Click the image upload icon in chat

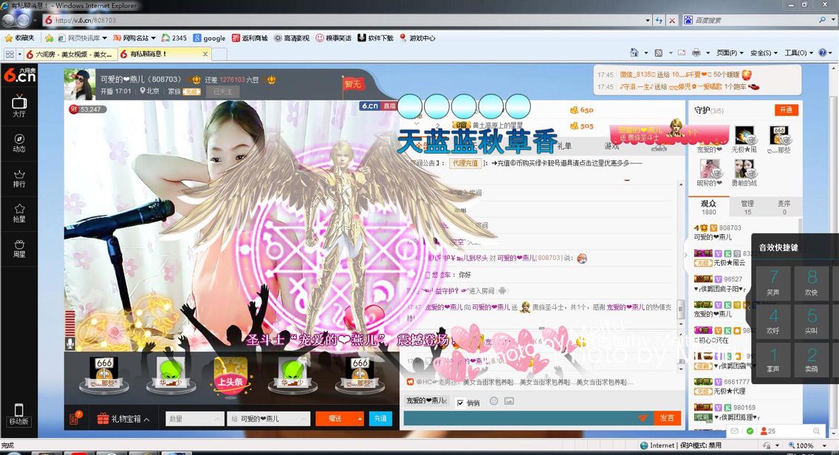point(509,401)
